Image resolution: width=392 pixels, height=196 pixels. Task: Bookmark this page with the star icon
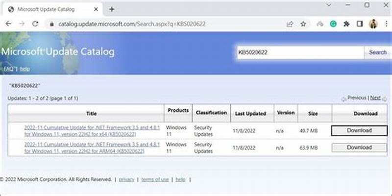coord(303,24)
